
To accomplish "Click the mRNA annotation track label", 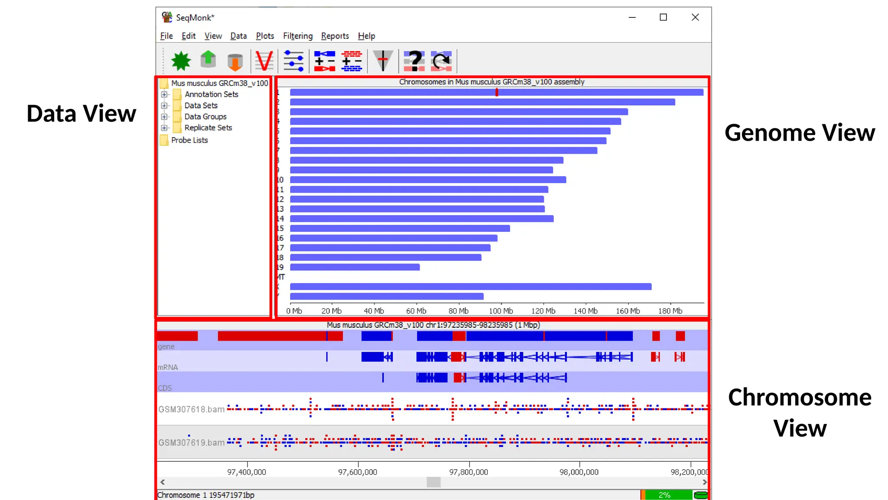I will point(168,367).
